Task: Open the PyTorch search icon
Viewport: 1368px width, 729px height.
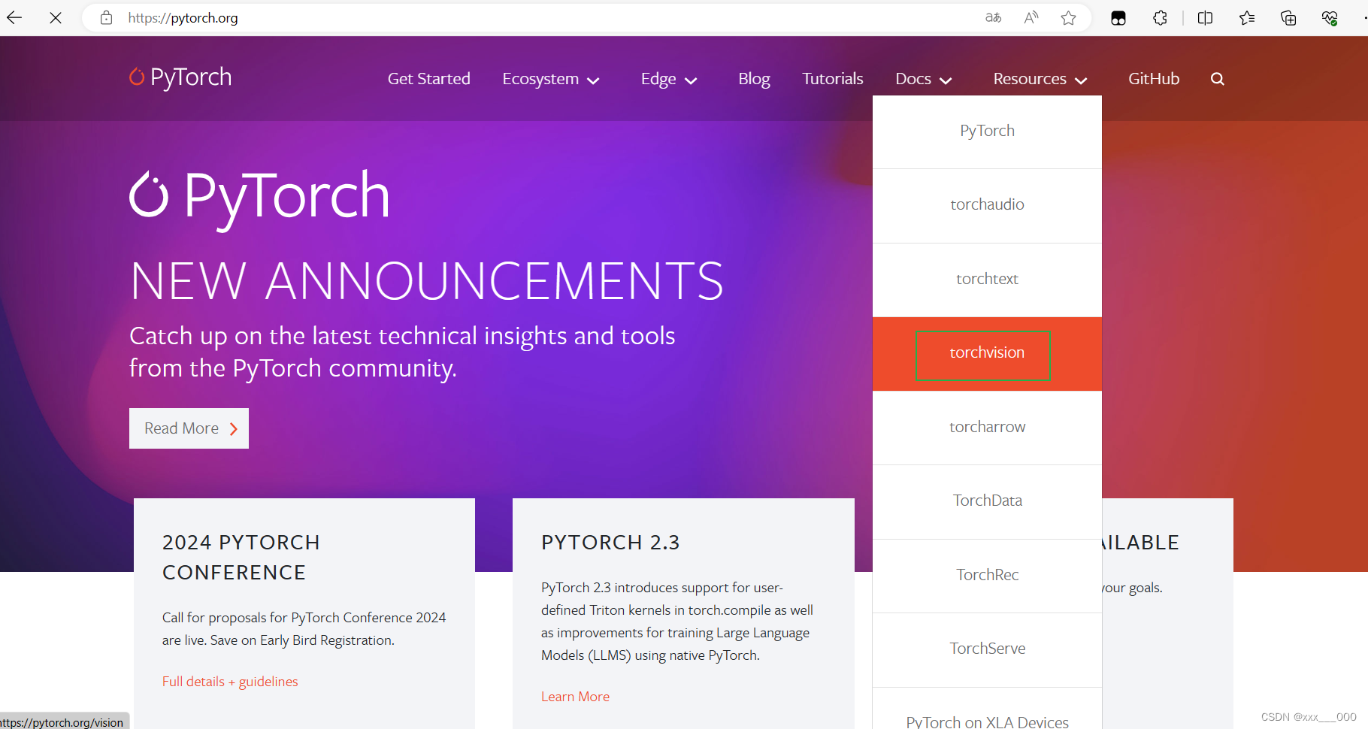Action: [x=1217, y=78]
